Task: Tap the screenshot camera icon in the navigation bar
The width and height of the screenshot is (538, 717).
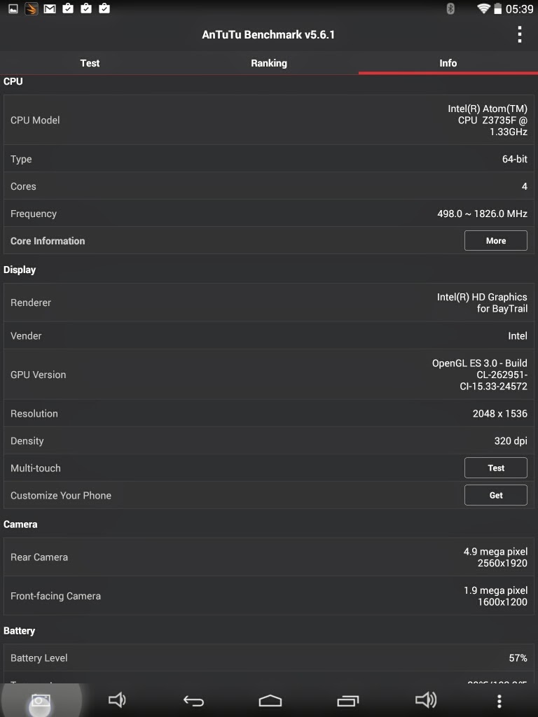Action: click(x=40, y=701)
